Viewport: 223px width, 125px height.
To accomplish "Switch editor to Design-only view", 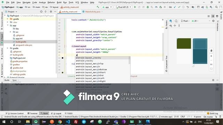I will click(217, 16).
